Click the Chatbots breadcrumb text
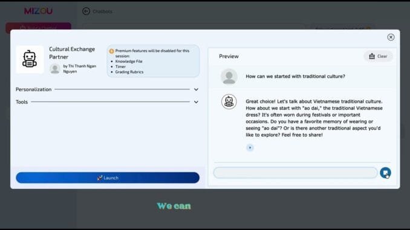The height and width of the screenshot is (230, 410). point(103,11)
